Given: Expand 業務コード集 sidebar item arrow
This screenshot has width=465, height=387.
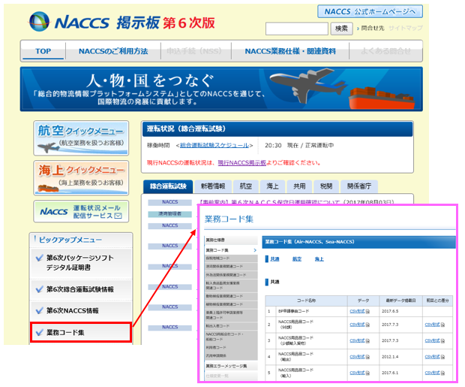Looking at the screenshot, I should (x=255, y=249).
